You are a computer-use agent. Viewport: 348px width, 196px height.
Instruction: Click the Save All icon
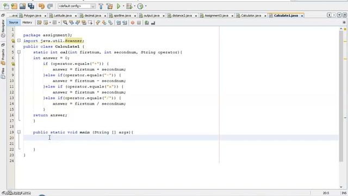coord(31,6)
